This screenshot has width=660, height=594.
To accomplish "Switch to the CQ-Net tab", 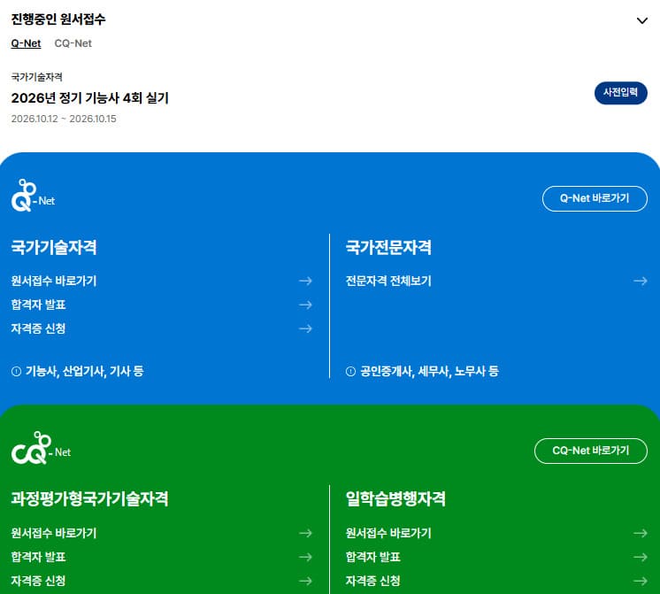I will coord(73,43).
